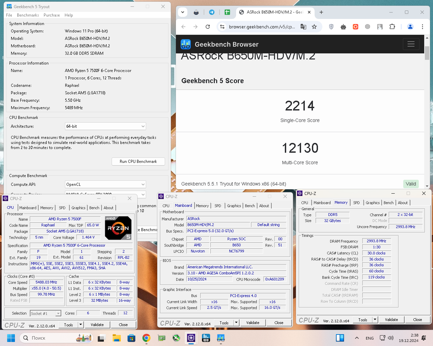Open the Purchase menu in Geekbench
Screen dimensions: 433x346
coord(52,15)
